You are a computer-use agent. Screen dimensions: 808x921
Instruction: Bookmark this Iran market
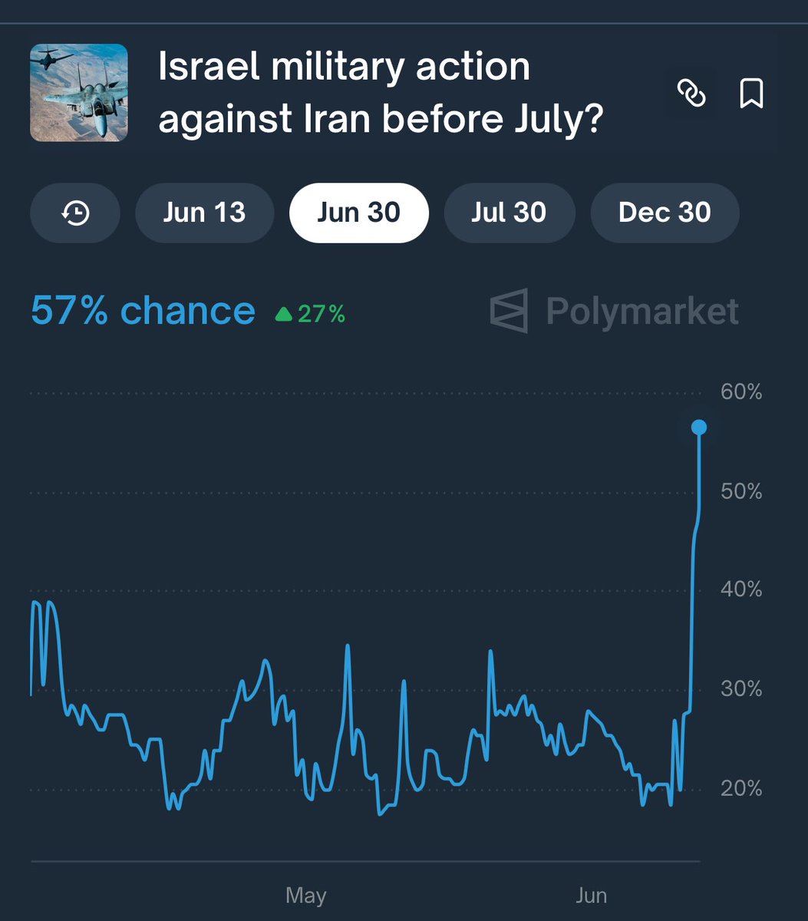[751, 94]
